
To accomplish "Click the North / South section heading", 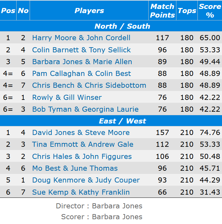I will [x=122, y=26].
